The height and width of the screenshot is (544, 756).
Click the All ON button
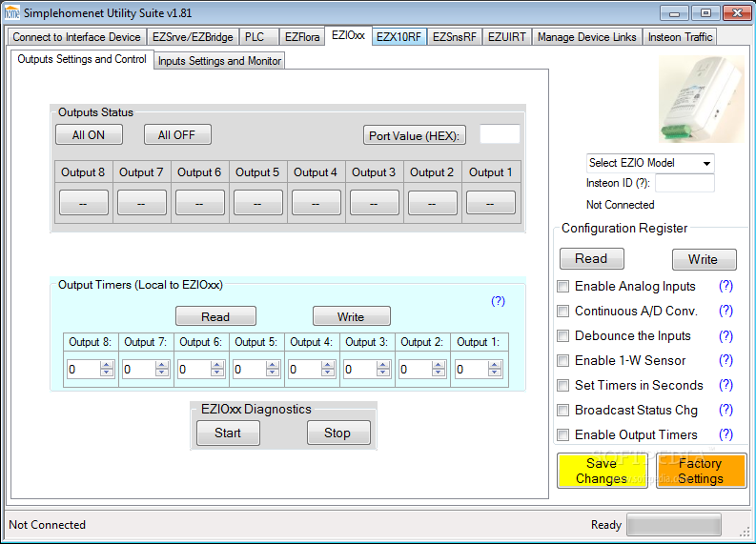(x=89, y=135)
